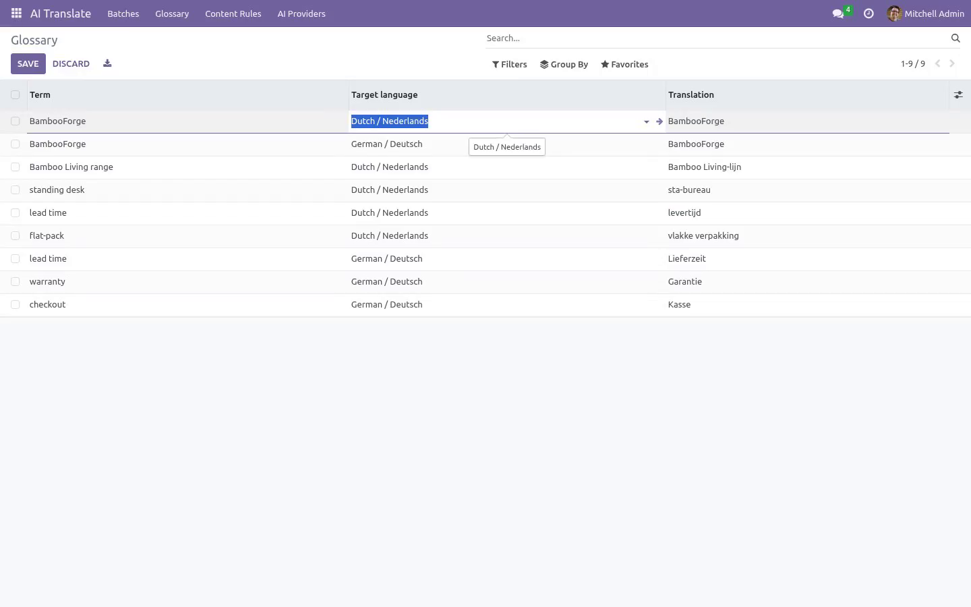Open the Favorites dropdown
This screenshot has height=607, width=971.
(x=624, y=65)
